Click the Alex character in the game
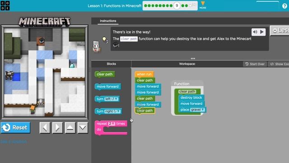The width and height of the screenshot is (289, 163). [33, 110]
